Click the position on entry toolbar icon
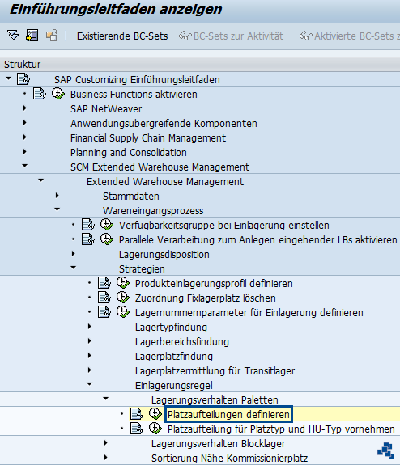Image resolution: width=400 pixels, height=465 pixels. [x=32, y=36]
